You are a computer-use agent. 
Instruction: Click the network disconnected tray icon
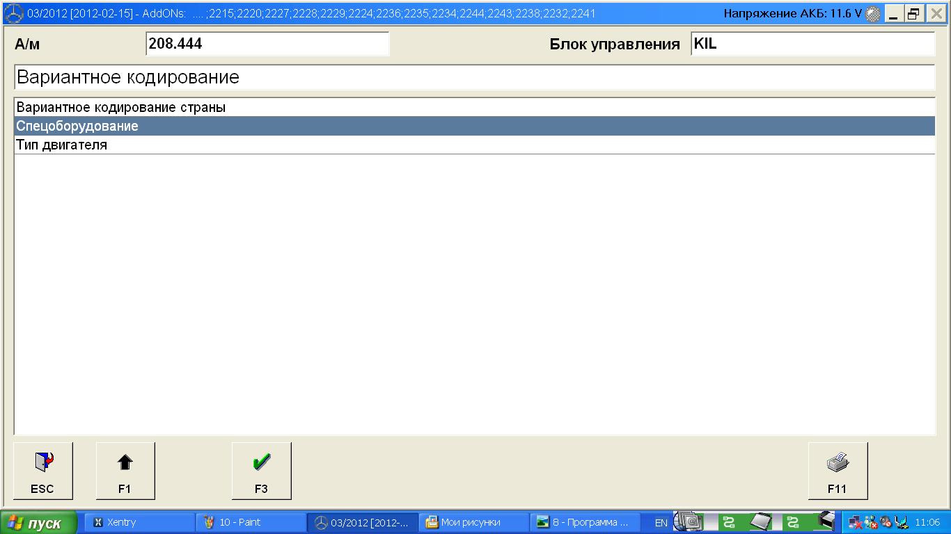[855, 522]
